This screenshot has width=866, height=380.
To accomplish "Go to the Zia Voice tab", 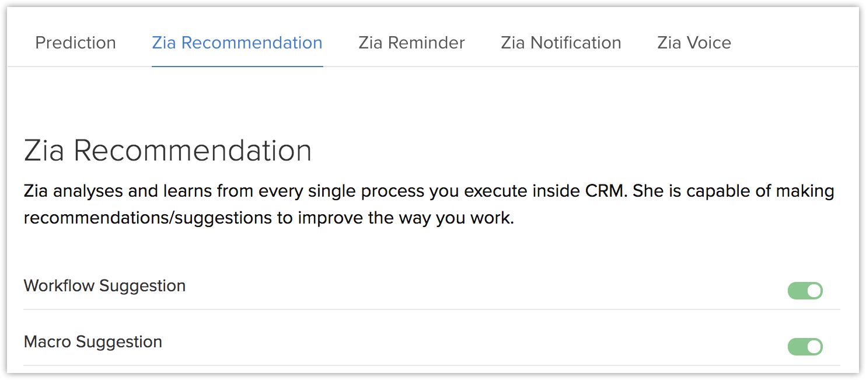I will pos(694,43).
